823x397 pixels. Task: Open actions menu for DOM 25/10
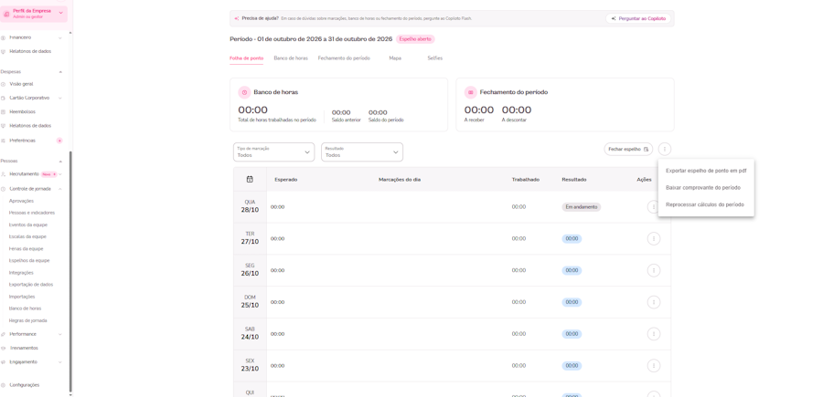(654, 302)
